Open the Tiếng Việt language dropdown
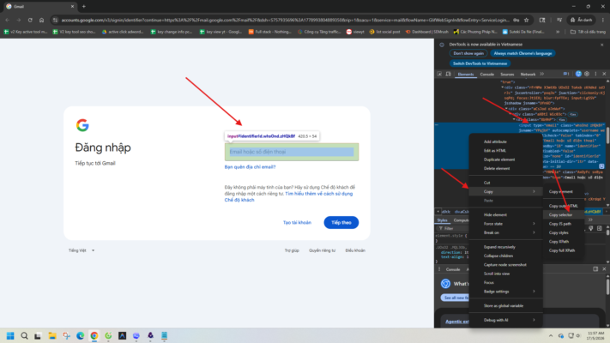This screenshot has width=610, height=343. pos(82,250)
